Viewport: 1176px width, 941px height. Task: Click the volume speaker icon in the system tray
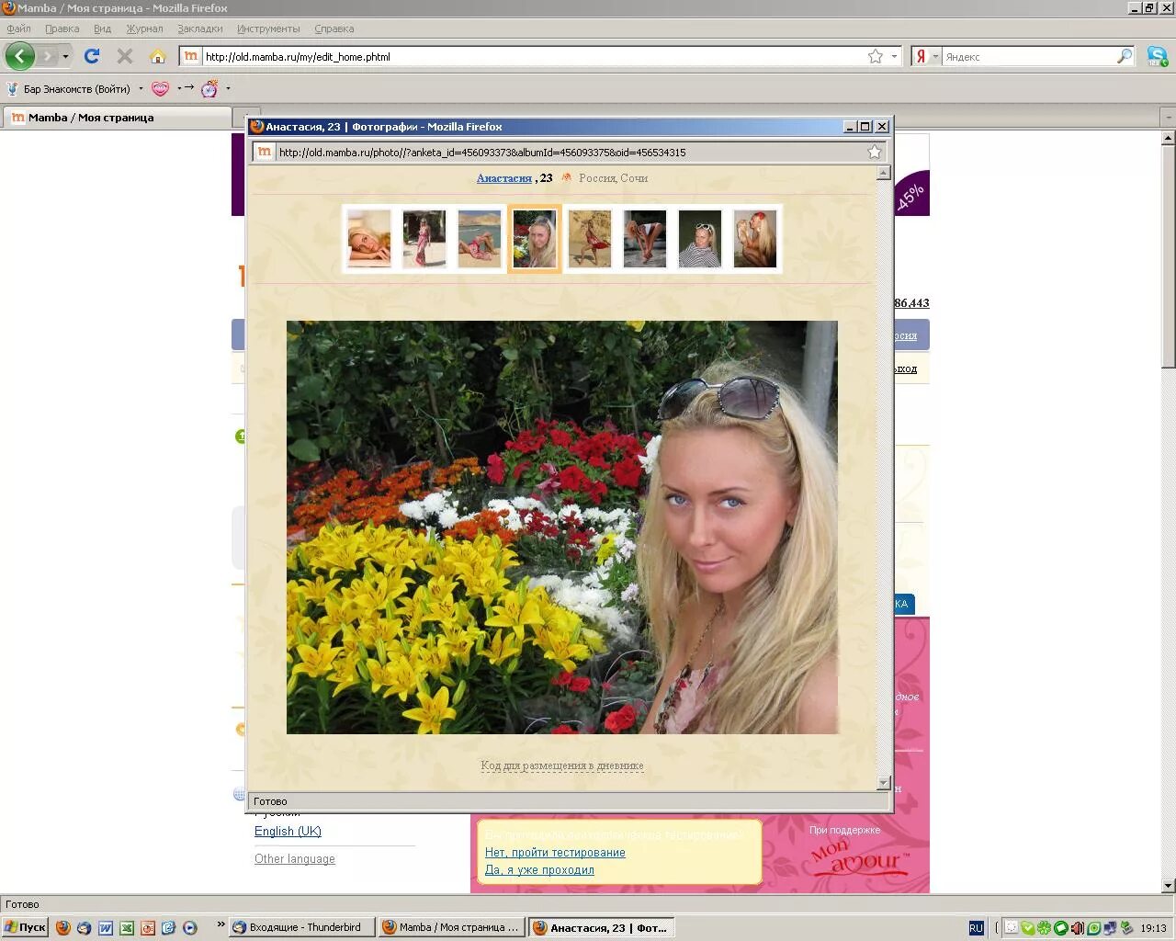tap(1078, 928)
